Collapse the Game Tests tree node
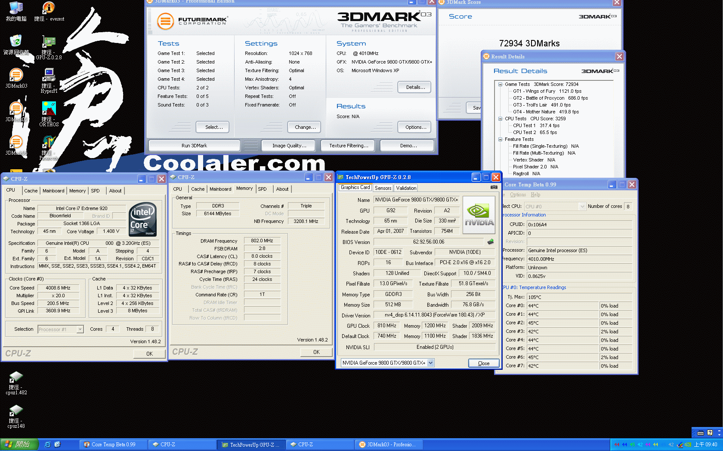723x451 pixels. click(500, 84)
